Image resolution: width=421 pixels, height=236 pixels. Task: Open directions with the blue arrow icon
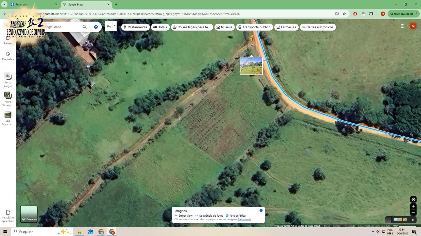tap(96, 27)
